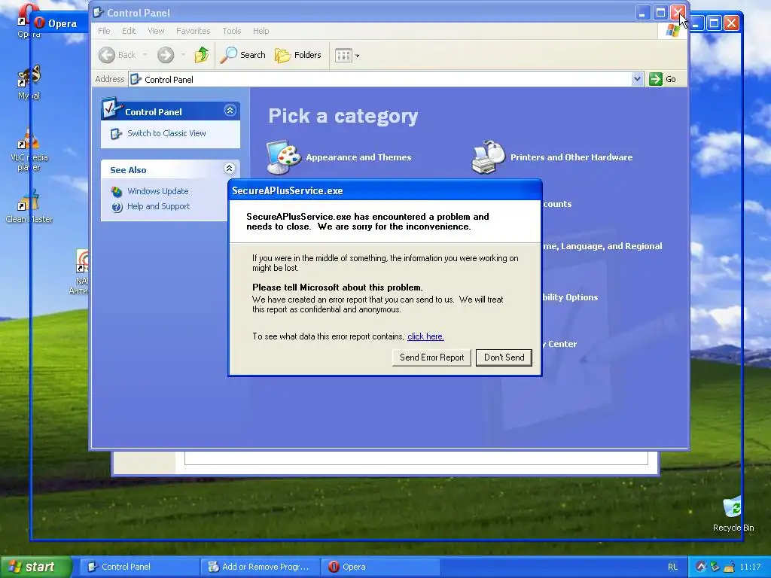The height and width of the screenshot is (578, 771).
Task: Click the third tray icon beside clock
Action: [729, 567]
